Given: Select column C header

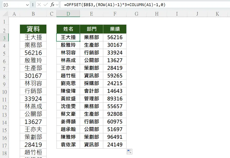Looking at the screenshot, I should (x=52, y=14).
